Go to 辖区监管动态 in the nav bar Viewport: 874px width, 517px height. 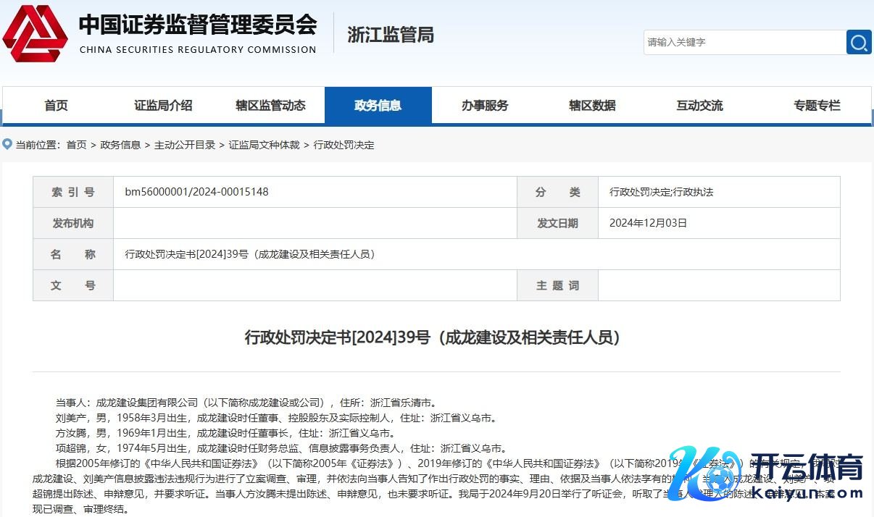pyautogui.click(x=270, y=106)
